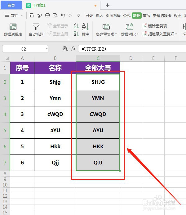
Task: Expand the 文件 menu dropdown chevron
Action: pyautogui.click(x=22, y=16)
